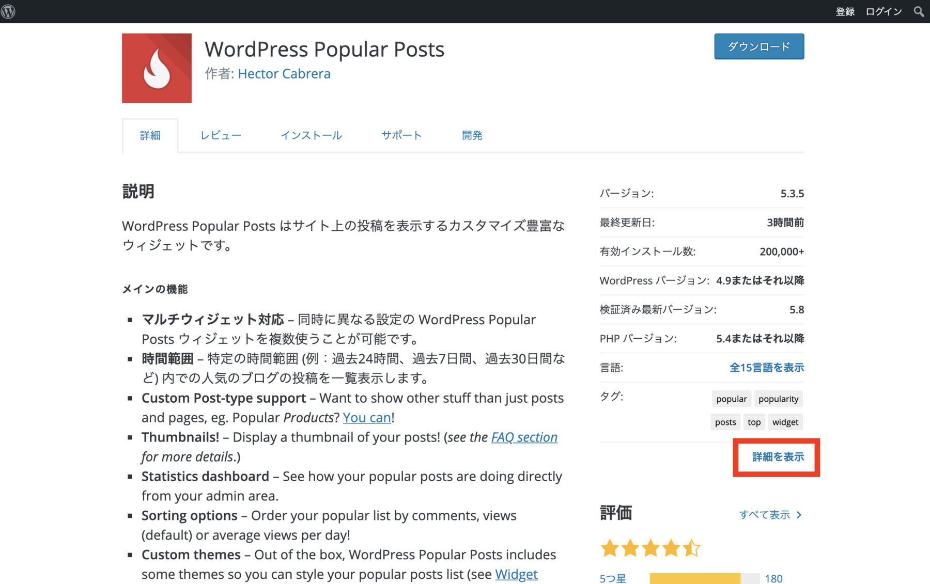Click the 評価 heading
Viewport: 930px width, 584px height.
(616, 513)
